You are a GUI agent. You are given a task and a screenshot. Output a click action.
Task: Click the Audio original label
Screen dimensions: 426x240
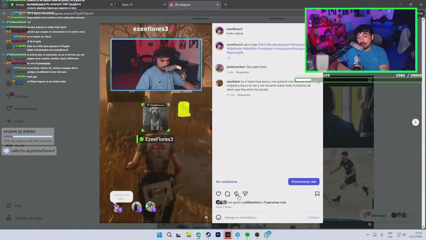235,33
